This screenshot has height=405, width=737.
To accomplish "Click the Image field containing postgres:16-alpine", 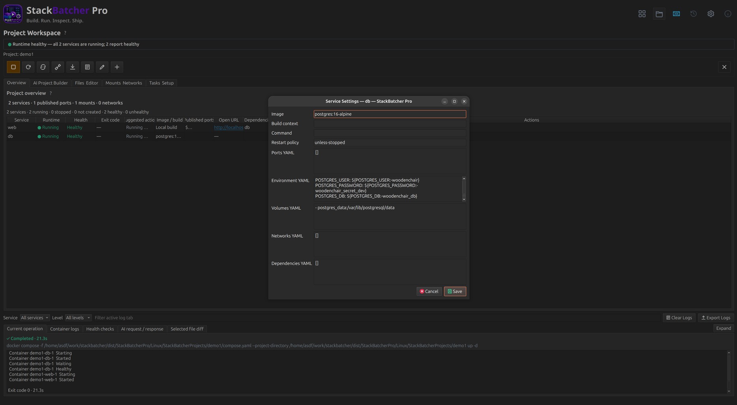I will click(390, 114).
